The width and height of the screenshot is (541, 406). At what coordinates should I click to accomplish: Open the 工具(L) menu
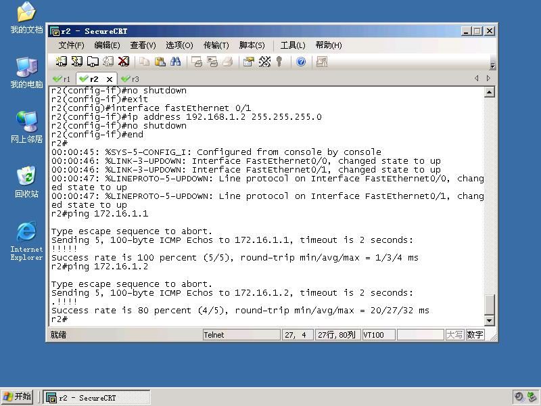tap(293, 45)
